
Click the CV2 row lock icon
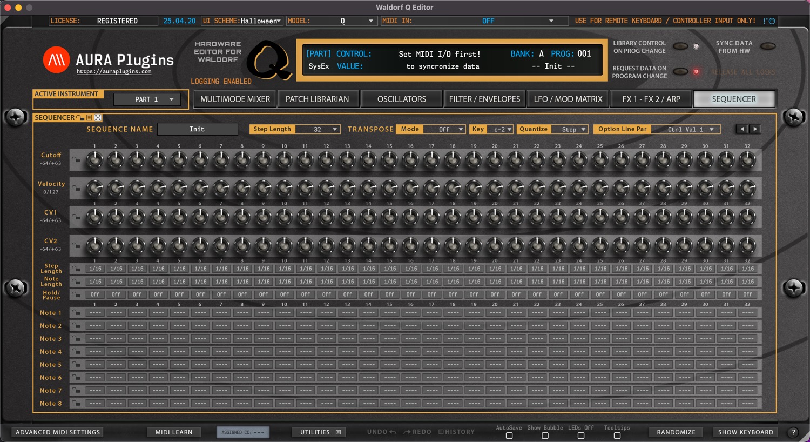pyautogui.click(x=77, y=246)
